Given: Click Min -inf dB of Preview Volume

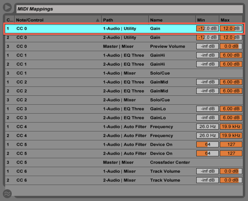Looking at the screenshot, I should [x=208, y=46].
